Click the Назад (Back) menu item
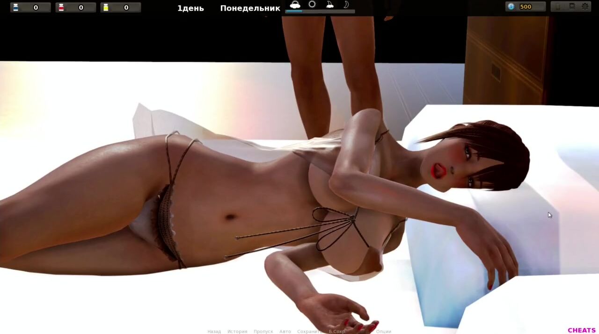Viewport: 599px width, 334px height. 214,332
